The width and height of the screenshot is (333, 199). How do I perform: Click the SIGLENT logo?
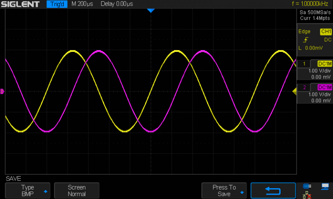click(x=21, y=4)
